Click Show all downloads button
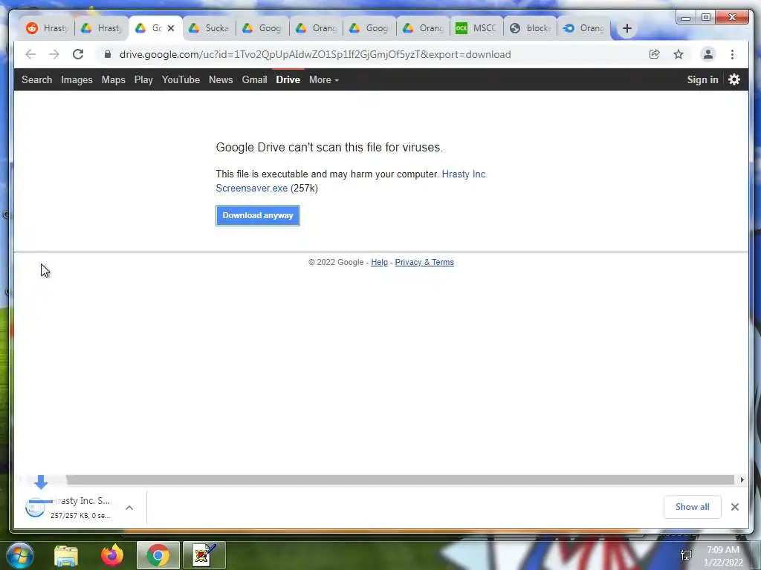 692,507
